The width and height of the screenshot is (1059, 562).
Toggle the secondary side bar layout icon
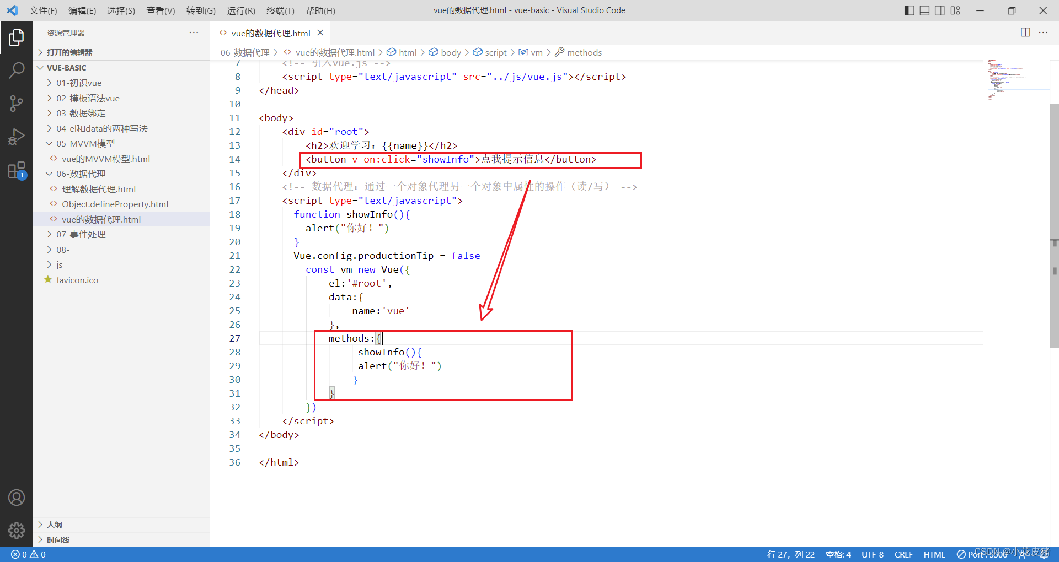point(940,10)
